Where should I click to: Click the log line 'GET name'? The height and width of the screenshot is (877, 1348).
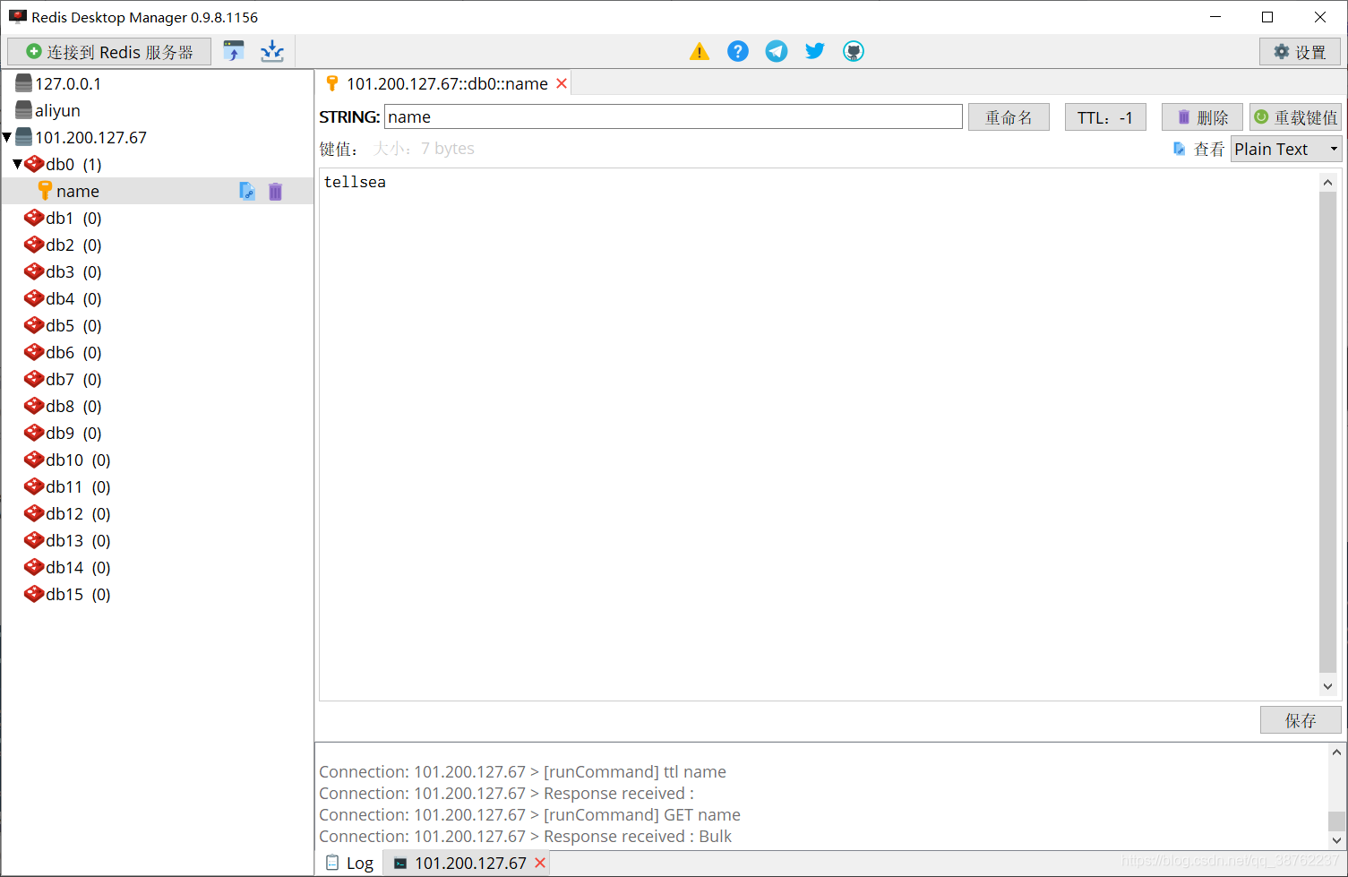tap(530, 814)
